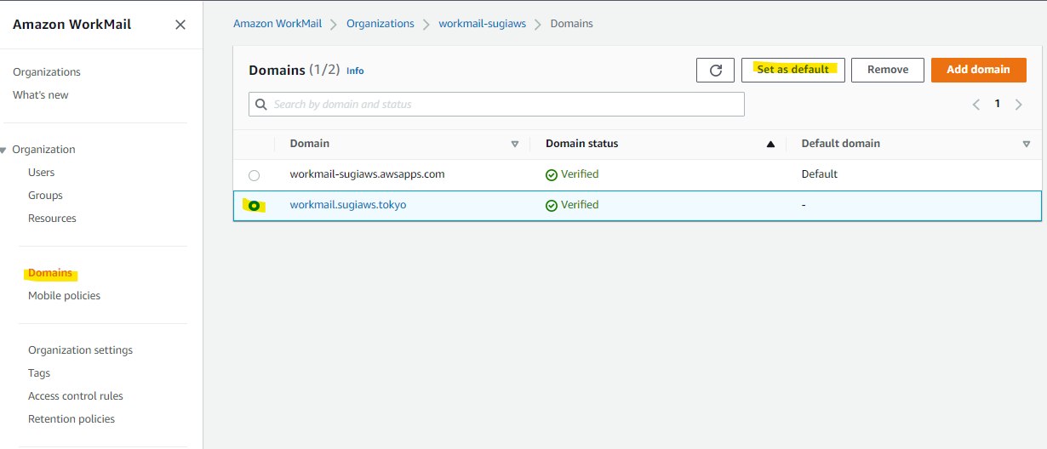Click the Set as default button
Image resolution: width=1047 pixels, height=449 pixels.
(793, 70)
